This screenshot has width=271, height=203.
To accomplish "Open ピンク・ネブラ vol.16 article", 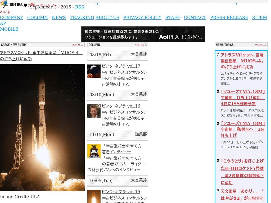I will click(121, 106).
